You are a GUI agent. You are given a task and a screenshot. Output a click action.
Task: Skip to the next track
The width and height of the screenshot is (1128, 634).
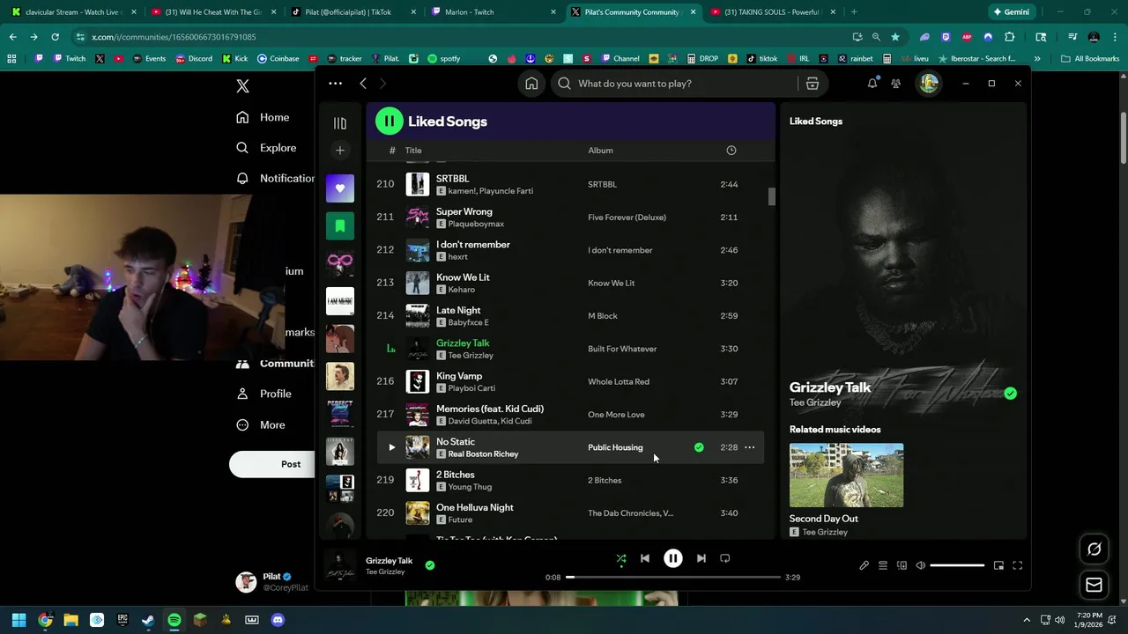point(701,558)
